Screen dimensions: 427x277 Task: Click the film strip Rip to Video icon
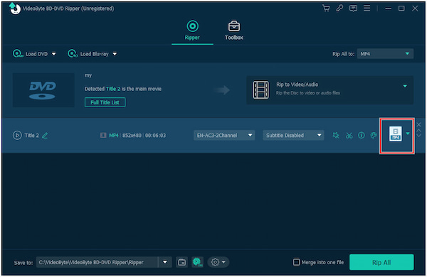coord(260,89)
